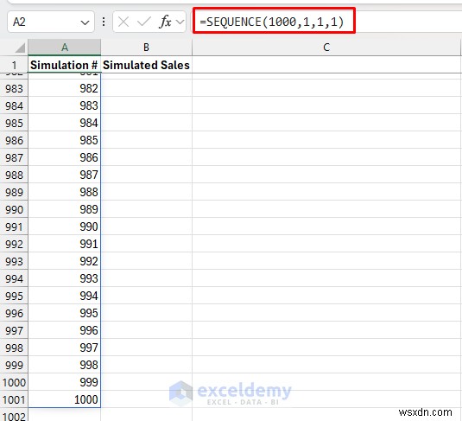Open the Name Box dropdown arrow

coord(85,22)
